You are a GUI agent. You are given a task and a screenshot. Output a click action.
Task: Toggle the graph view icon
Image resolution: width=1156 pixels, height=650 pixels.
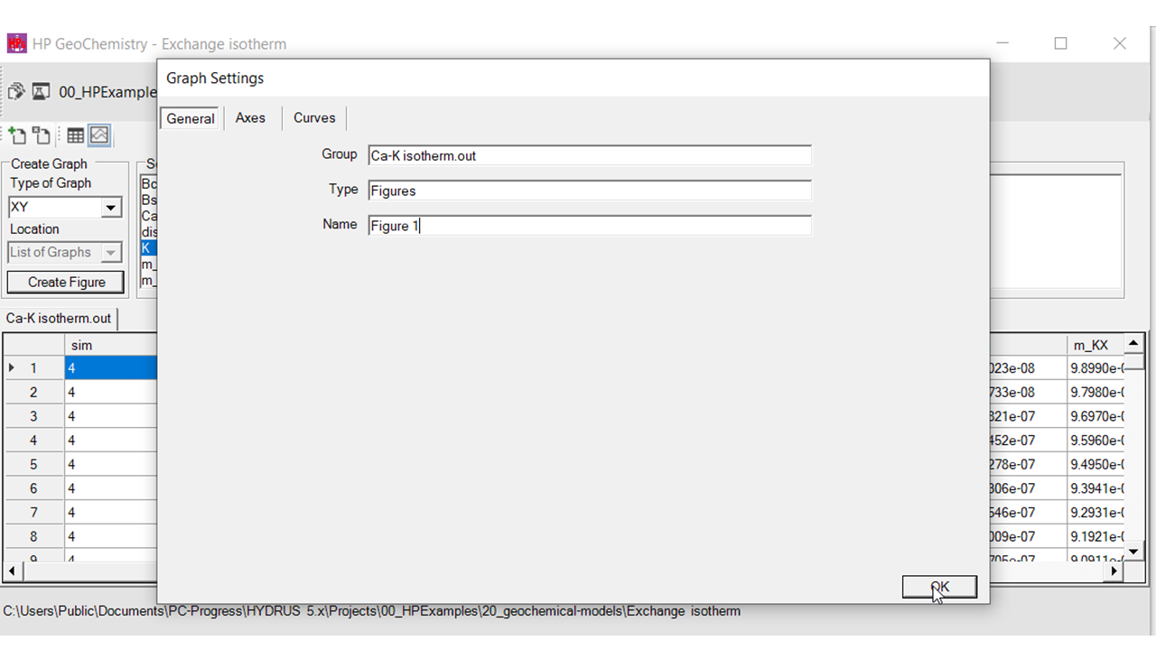(99, 135)
